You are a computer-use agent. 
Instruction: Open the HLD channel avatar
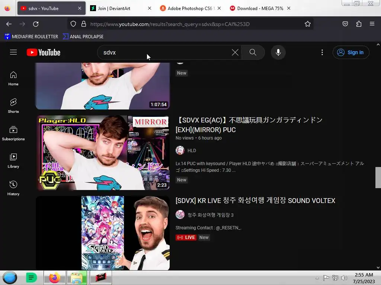(x=180, y=151)
